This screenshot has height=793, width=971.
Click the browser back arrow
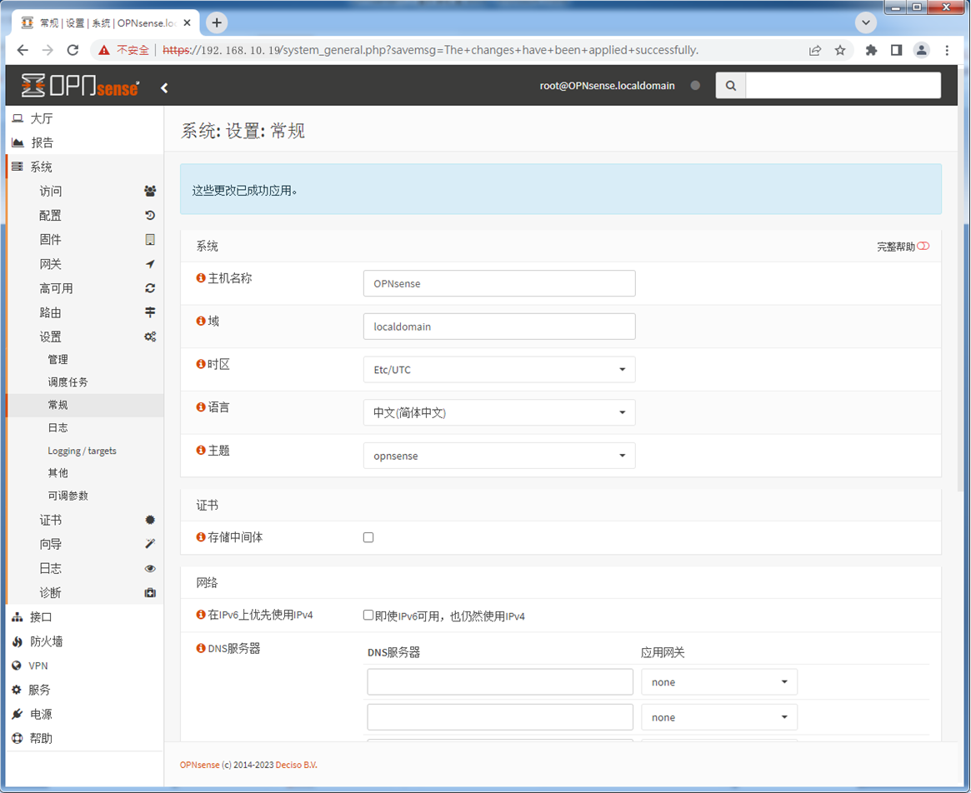click(23, 50)
